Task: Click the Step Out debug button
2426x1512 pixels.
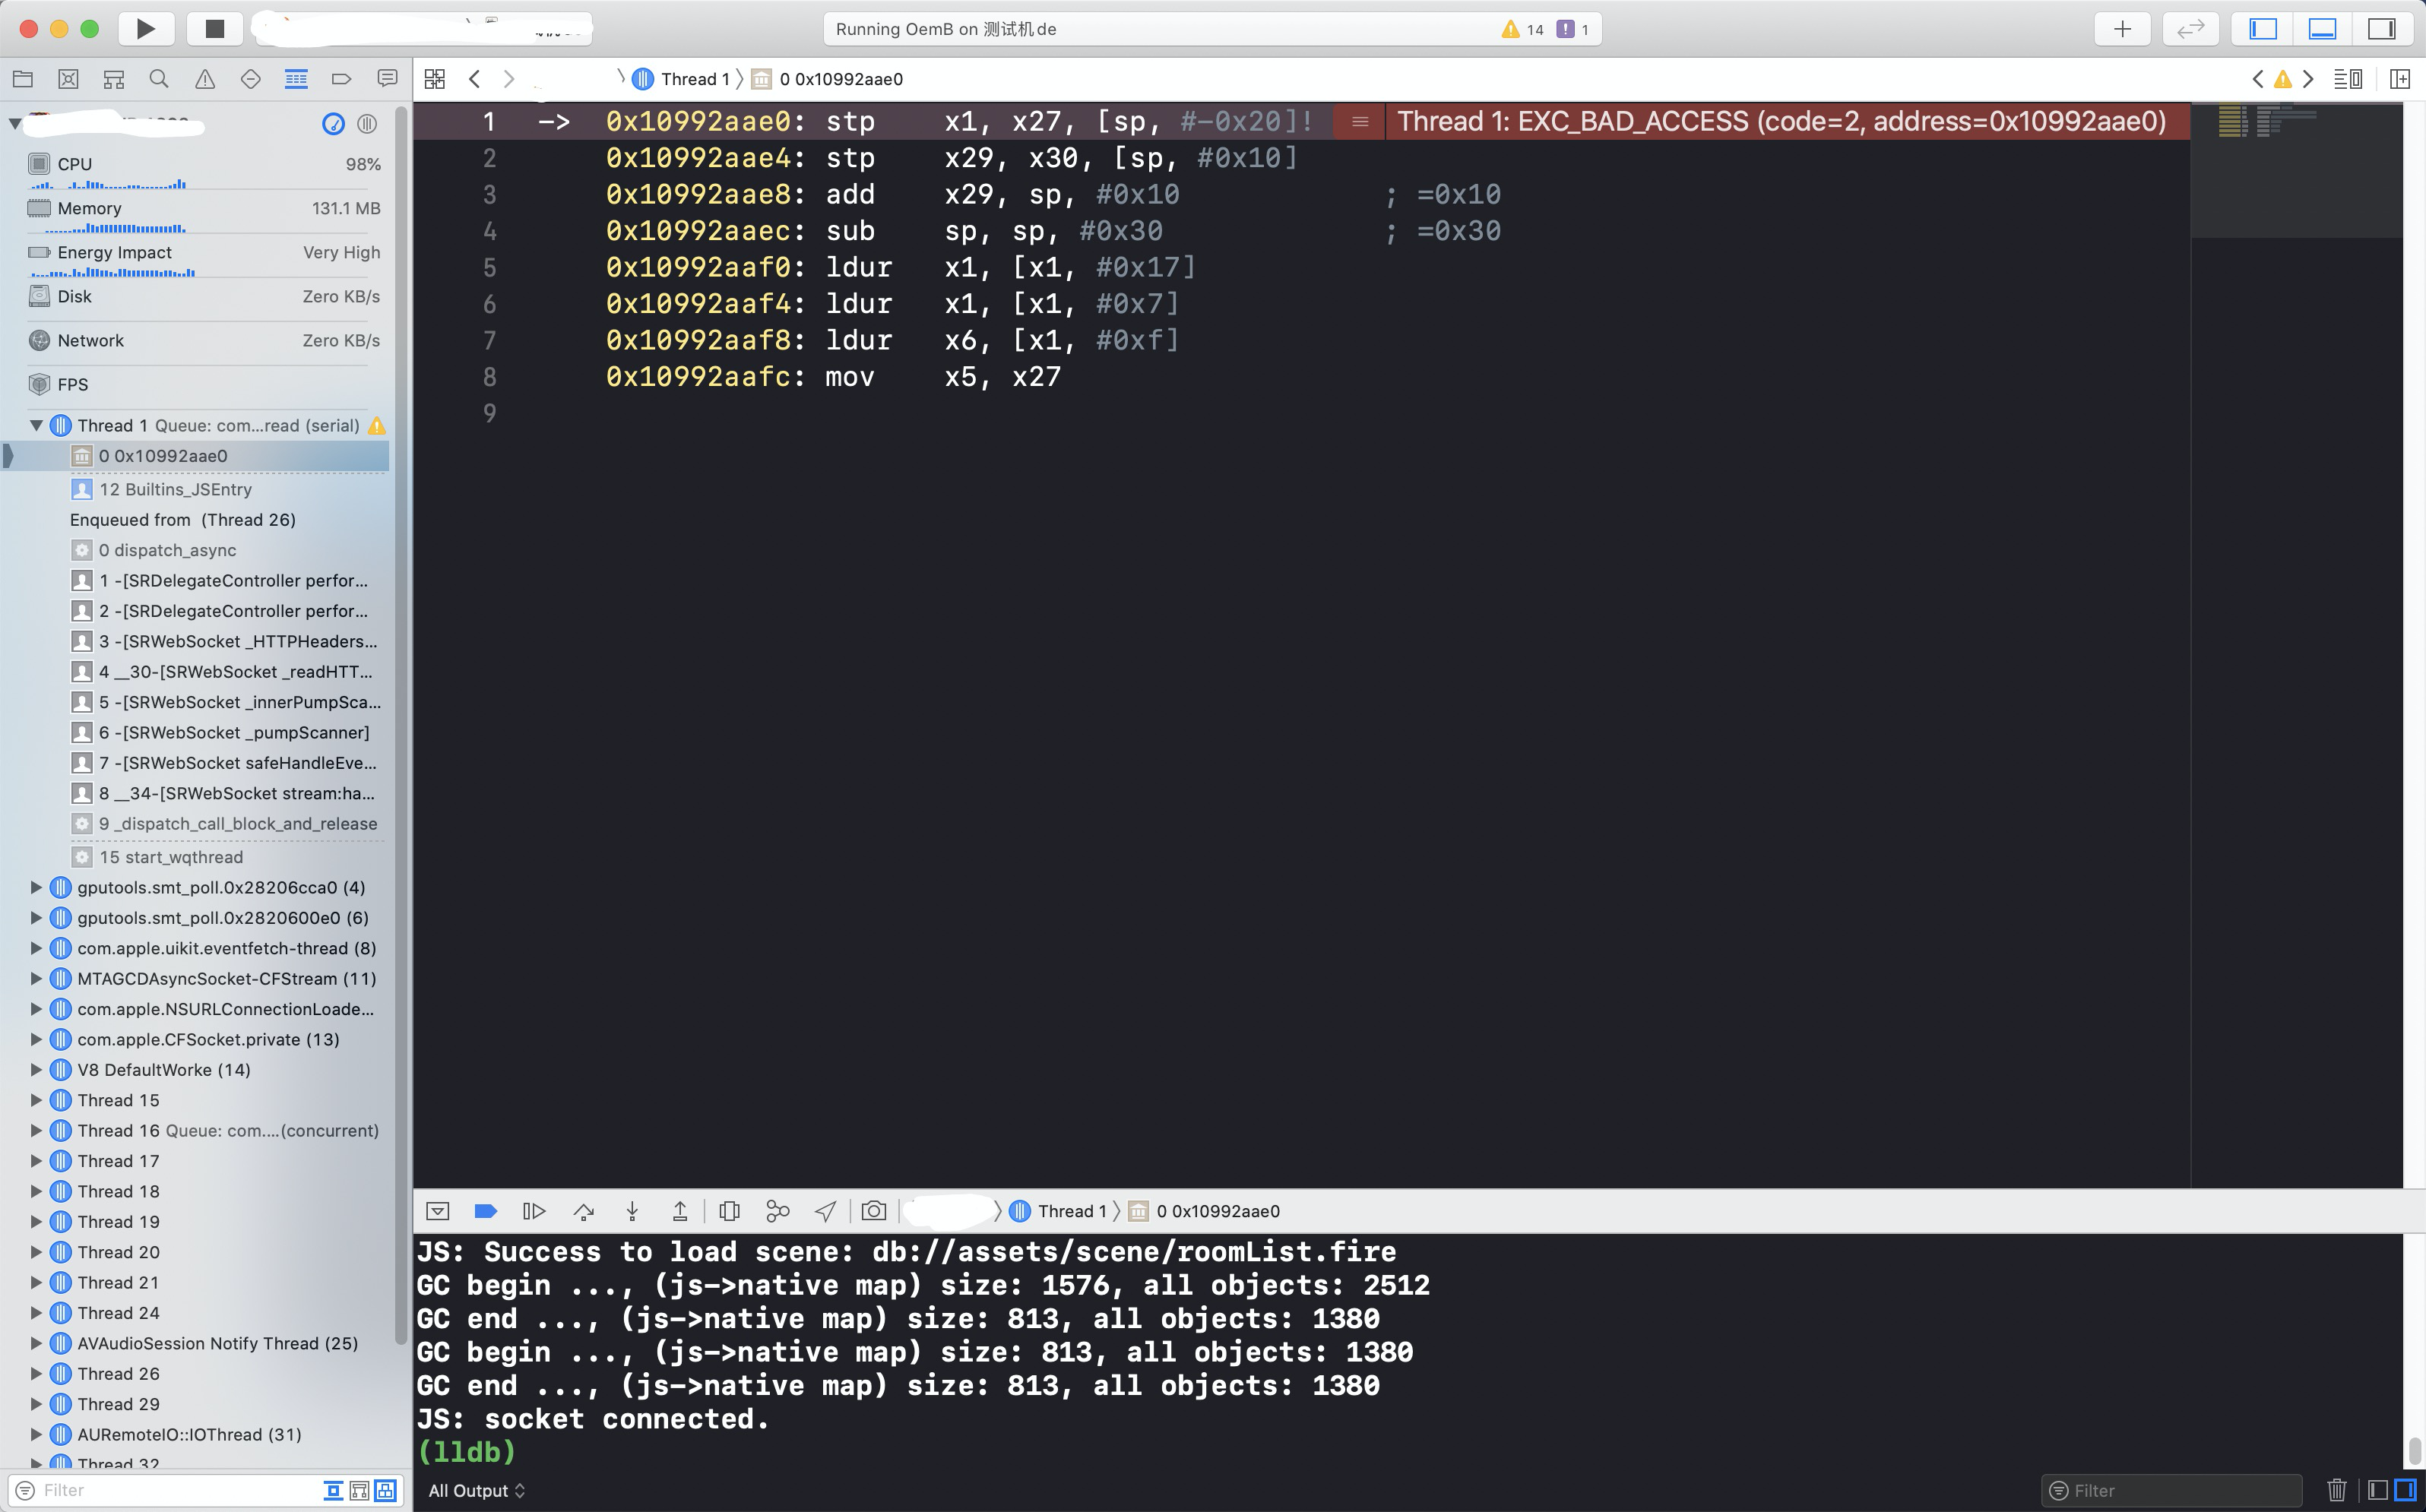Action: point(680,1211)
